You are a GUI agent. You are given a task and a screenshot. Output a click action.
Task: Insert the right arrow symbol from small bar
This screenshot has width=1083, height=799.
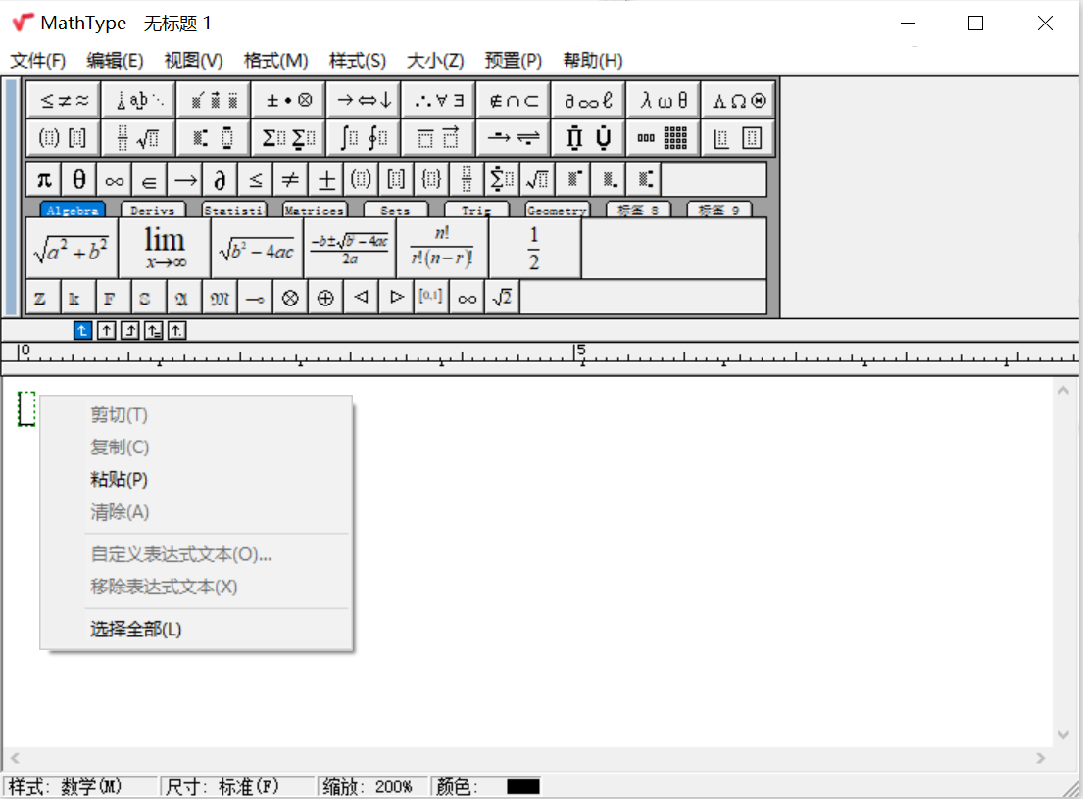184,180
